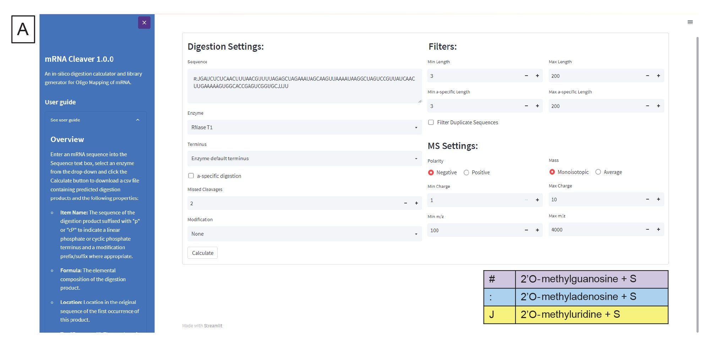Increase Max Charge with plus icon
Viewport: 710px width, 355px height.
point(658,200)
